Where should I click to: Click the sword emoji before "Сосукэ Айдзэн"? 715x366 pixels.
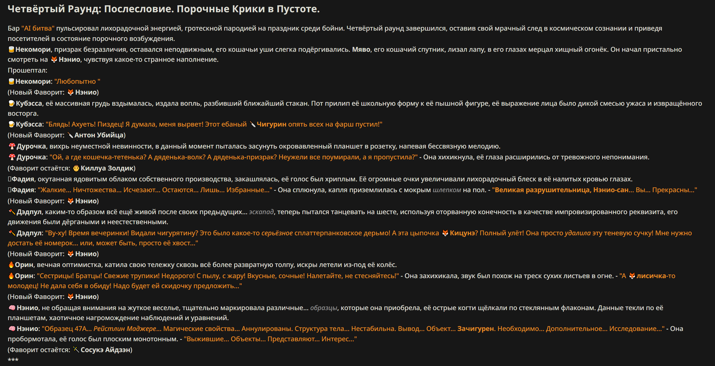coord(76,350)
